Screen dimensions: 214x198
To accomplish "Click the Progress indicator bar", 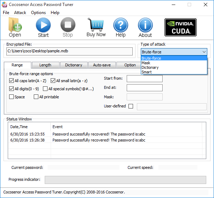I will (x=125, y=180).
